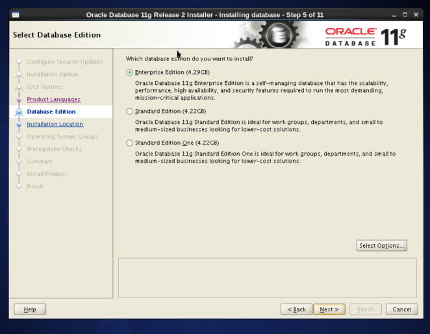Click the Installation Location step bullet icon
This screenshot has height=334, width=430.
[x=19, y=125]
